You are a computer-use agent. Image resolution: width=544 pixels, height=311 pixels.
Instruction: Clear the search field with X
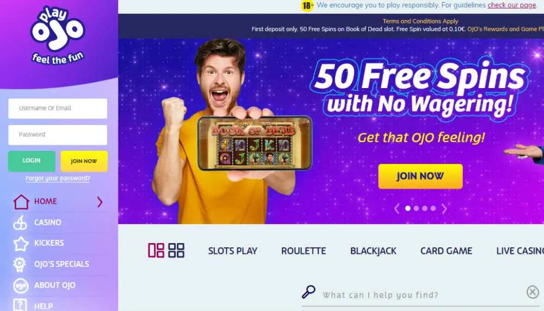[x=533, y=292]
